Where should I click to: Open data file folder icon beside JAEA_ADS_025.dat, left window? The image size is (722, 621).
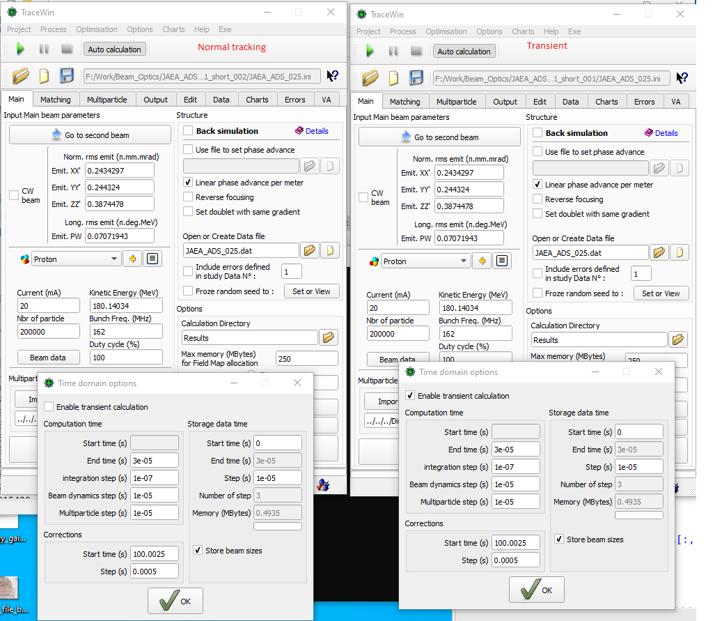pyautogui.click(x=310, y=250)
